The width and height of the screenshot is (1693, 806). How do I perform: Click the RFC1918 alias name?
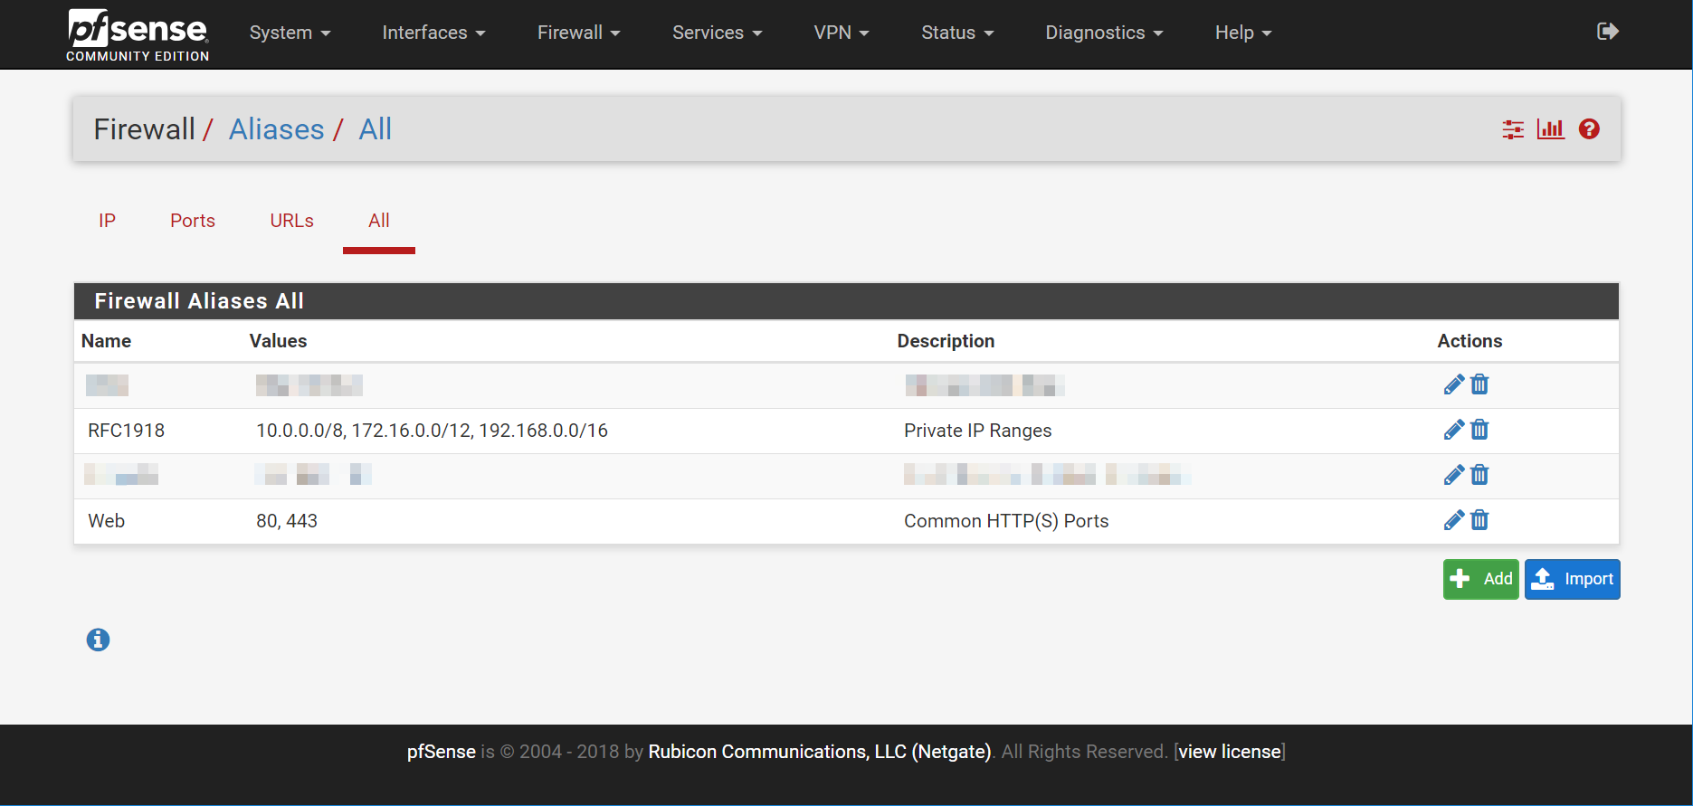(x=126, y=431)
